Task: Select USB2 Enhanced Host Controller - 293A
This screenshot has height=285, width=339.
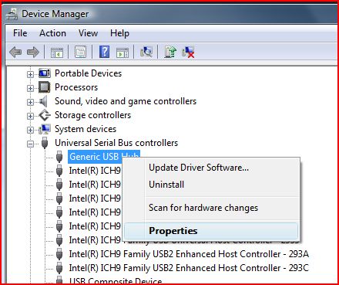Action: (189, 254)
